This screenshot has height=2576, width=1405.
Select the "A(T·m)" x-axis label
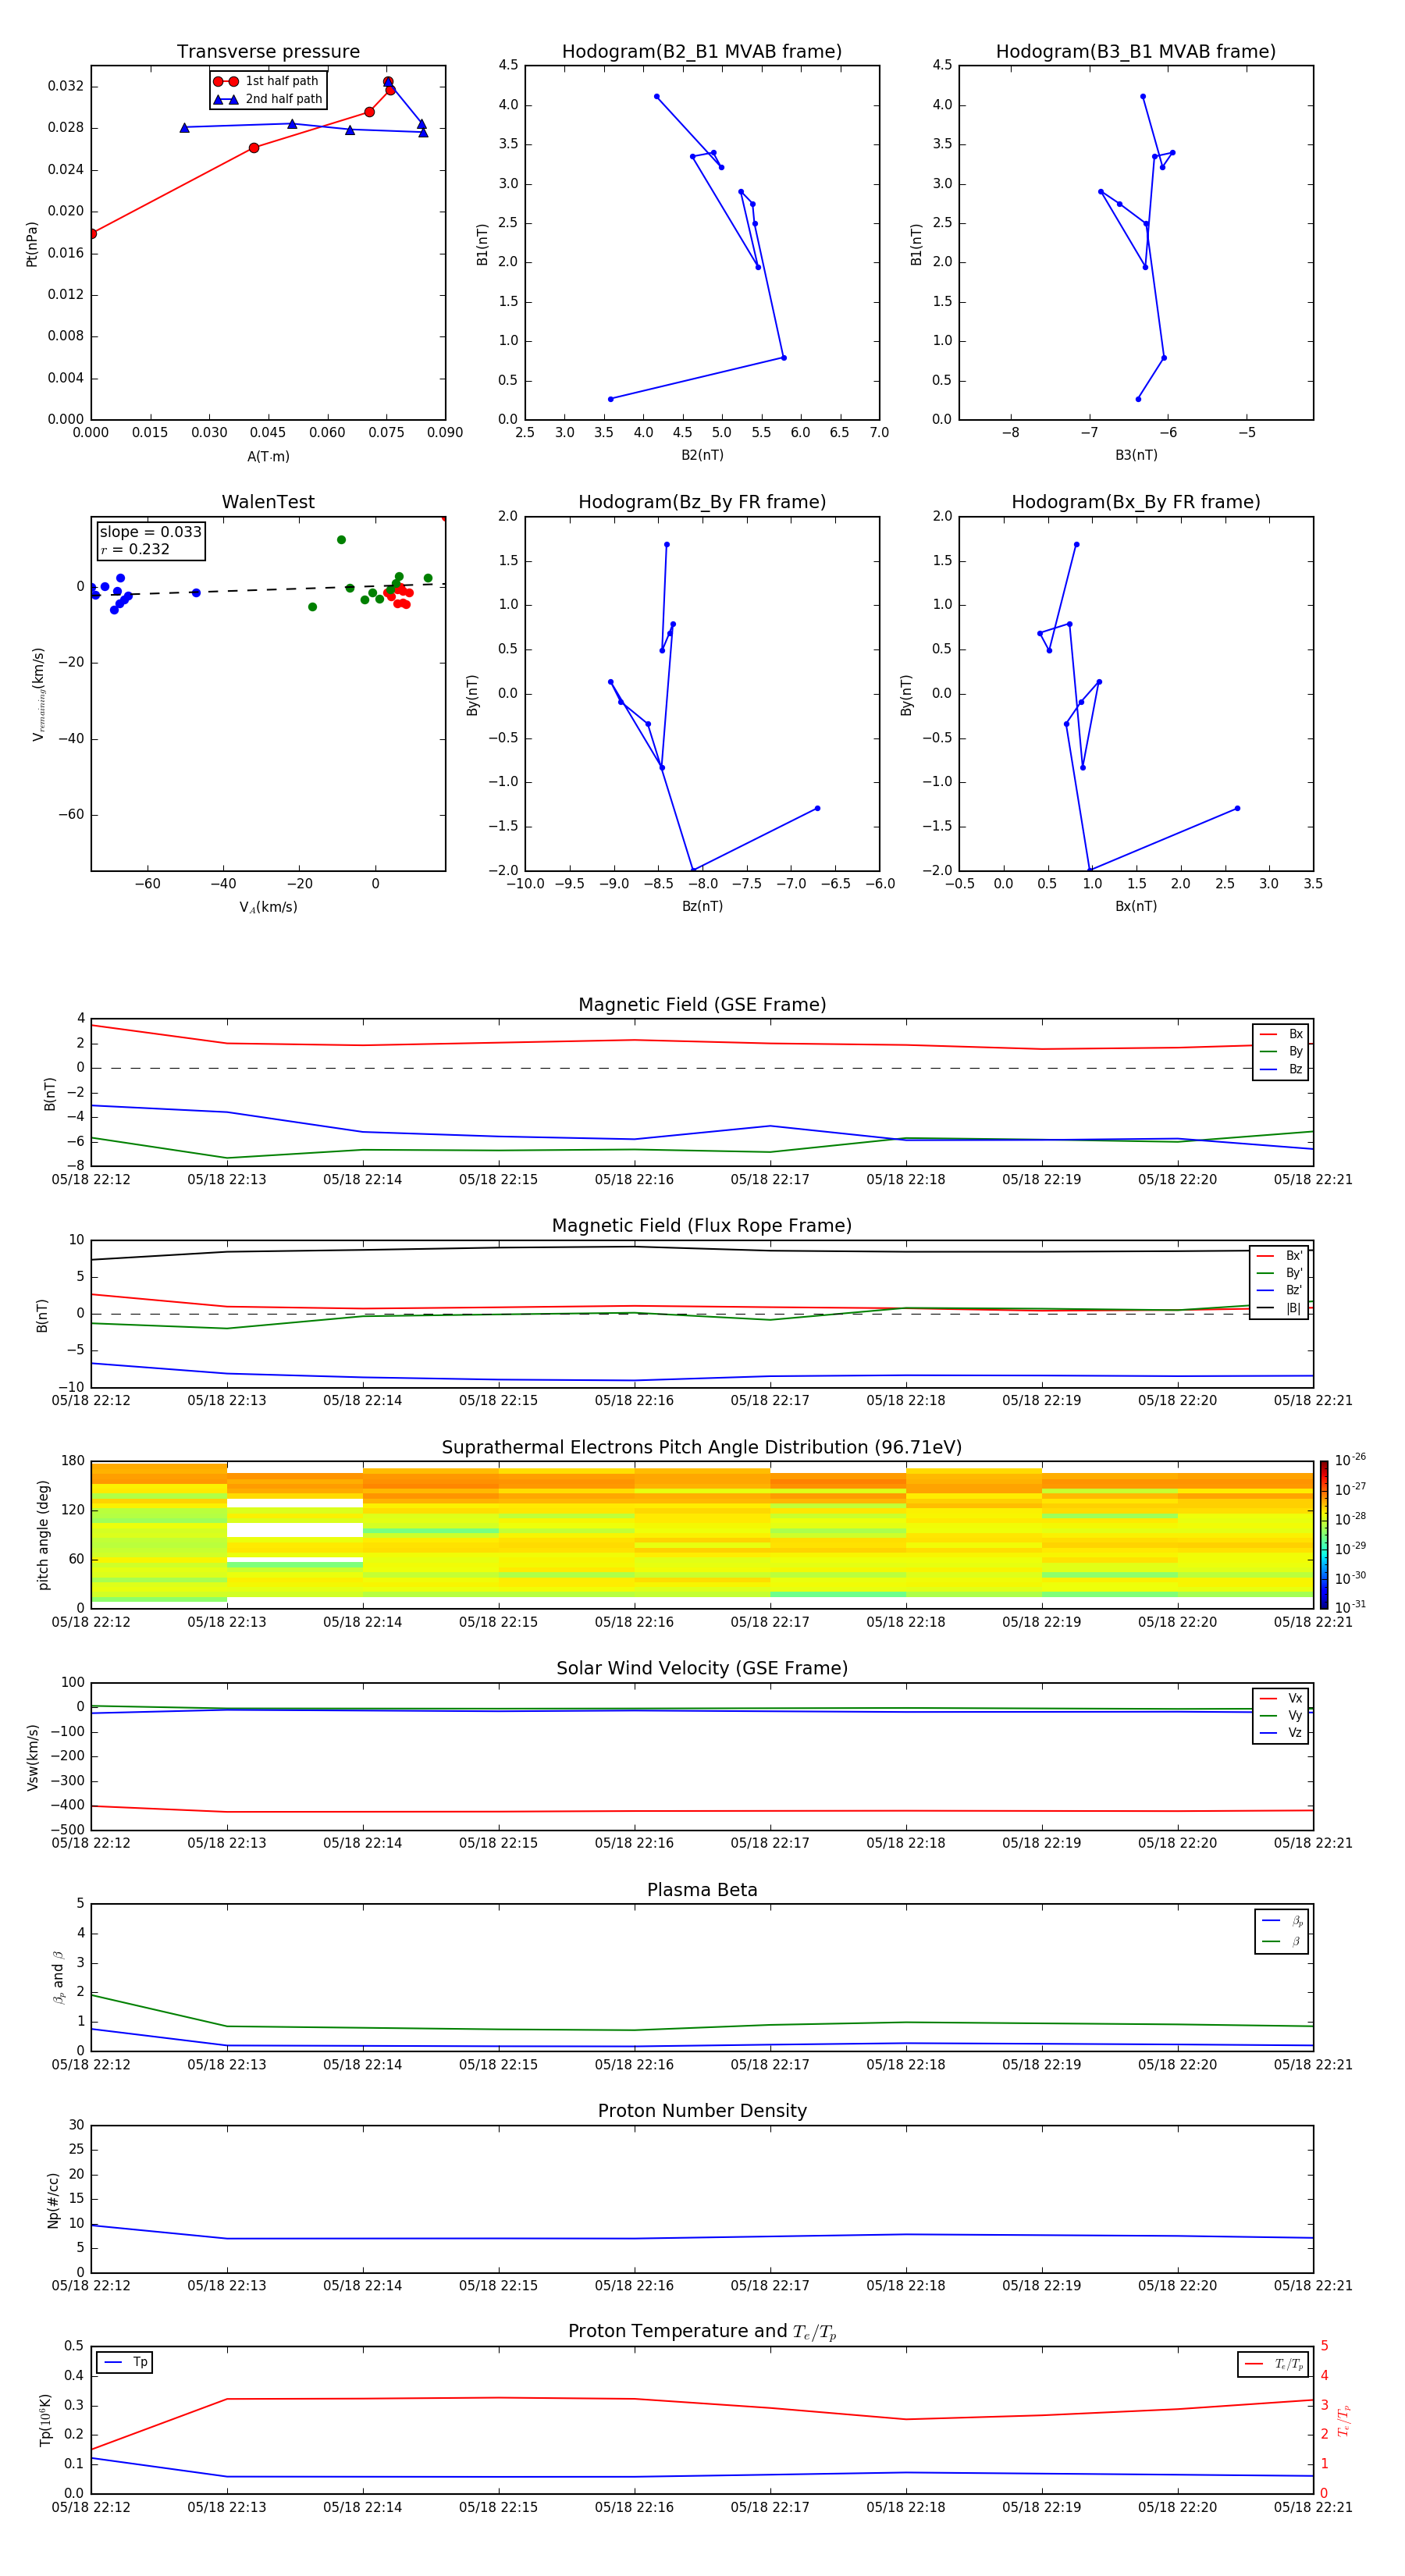(x=268, y=456)
